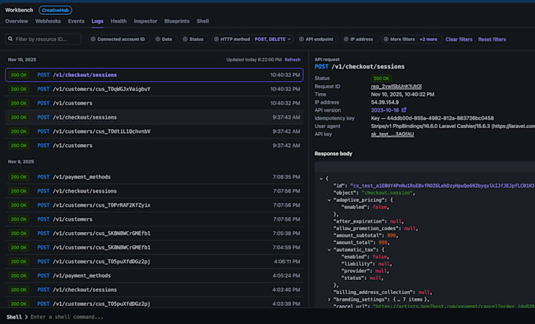The image size is (535, 324).
Task: Click the checkout session id value
Action: coord(442,186)
